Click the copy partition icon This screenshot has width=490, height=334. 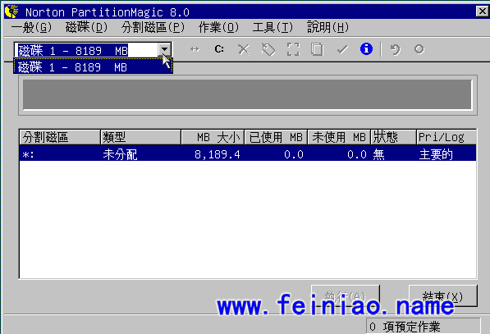point(317,49)
